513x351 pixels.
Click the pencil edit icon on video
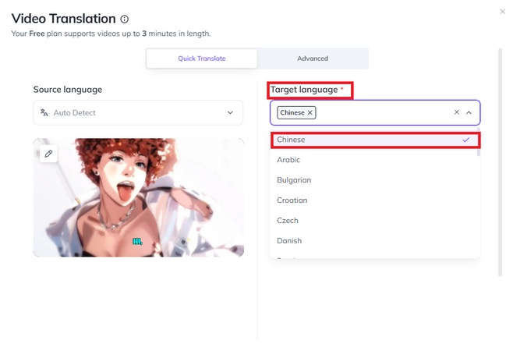(48, 154)
